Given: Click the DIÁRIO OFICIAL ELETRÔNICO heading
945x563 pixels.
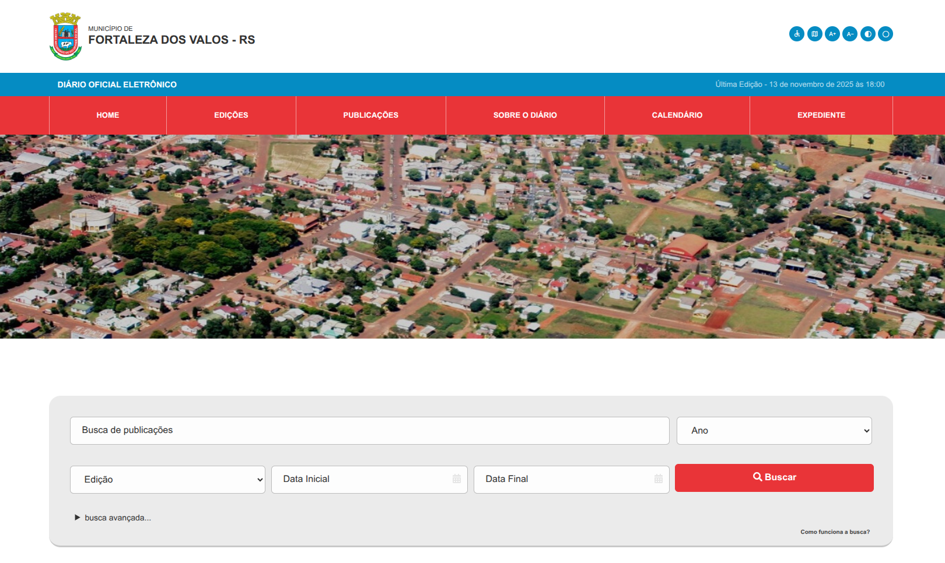Looking at the screenshot, I should click(x=117, y=85).
